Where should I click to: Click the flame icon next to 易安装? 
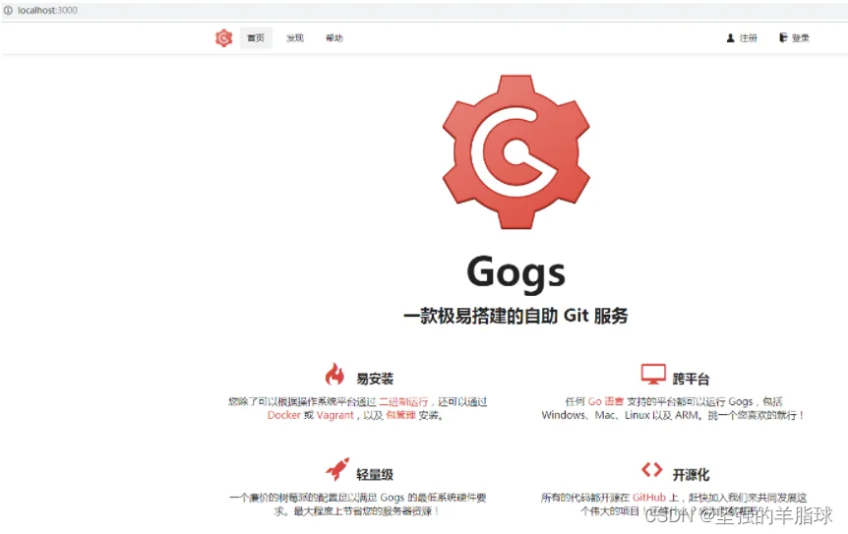coord(334,374)
